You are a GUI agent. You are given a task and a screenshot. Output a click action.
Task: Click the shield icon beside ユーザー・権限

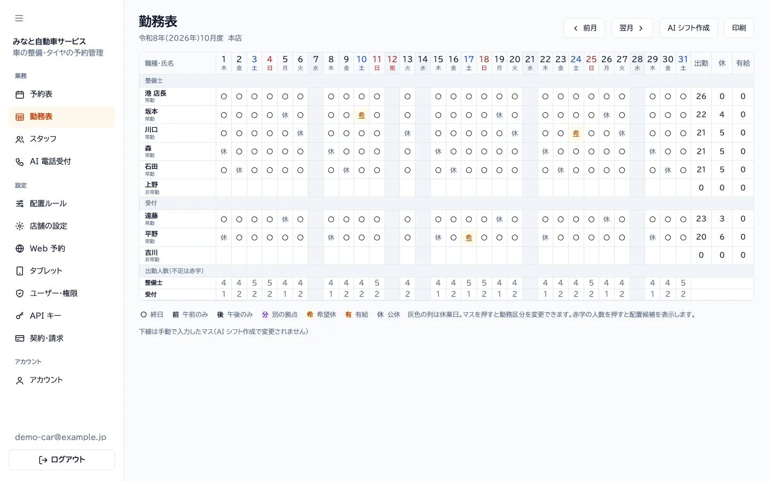[x=20, y=293]
